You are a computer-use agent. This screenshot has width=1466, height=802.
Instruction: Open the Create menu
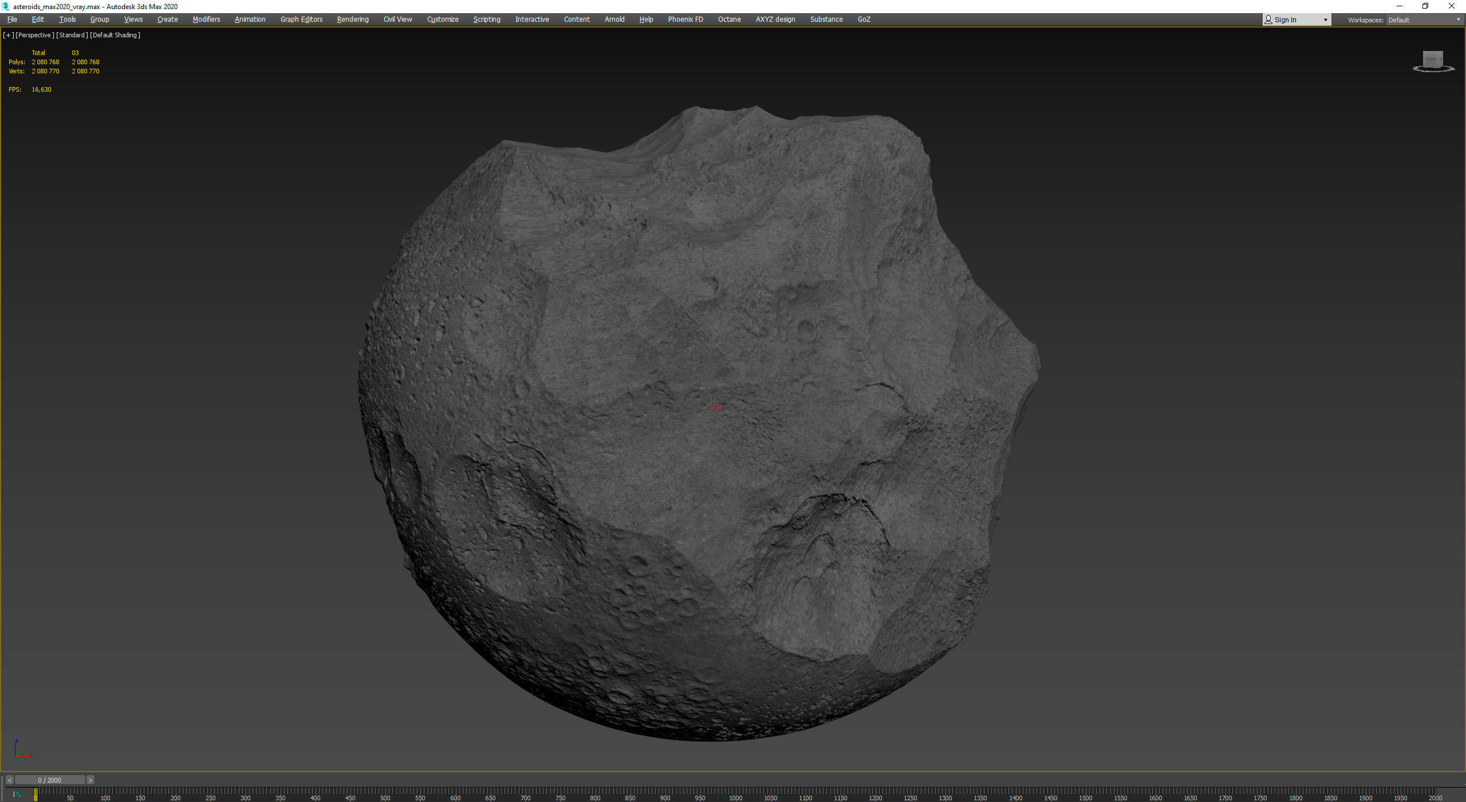(168, 19)
